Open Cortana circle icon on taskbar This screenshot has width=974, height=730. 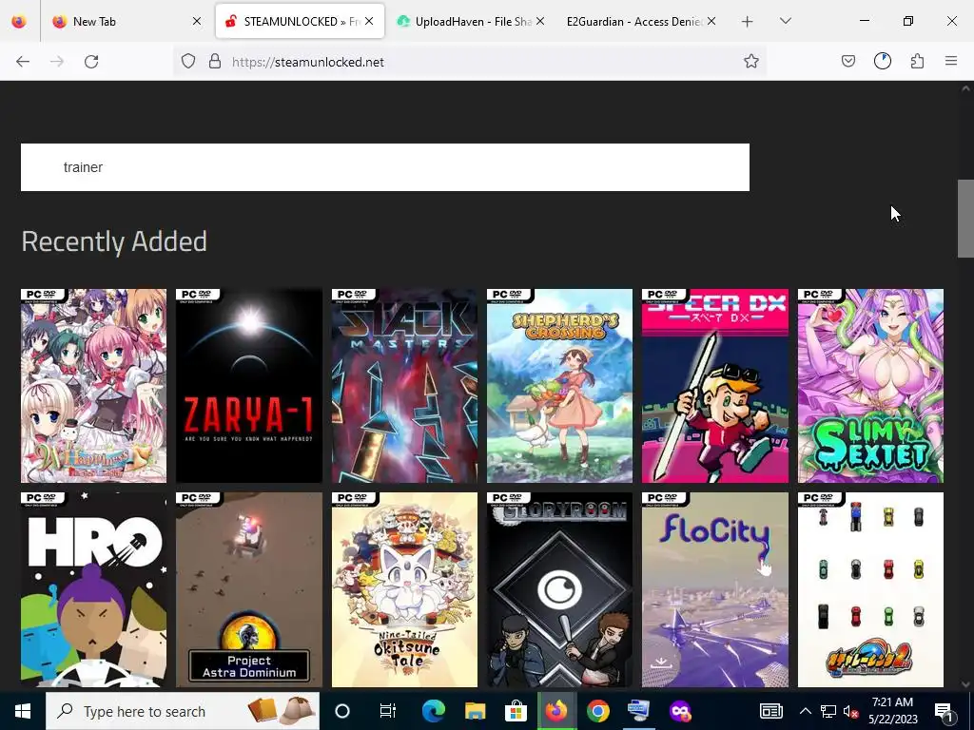[342, 711]
